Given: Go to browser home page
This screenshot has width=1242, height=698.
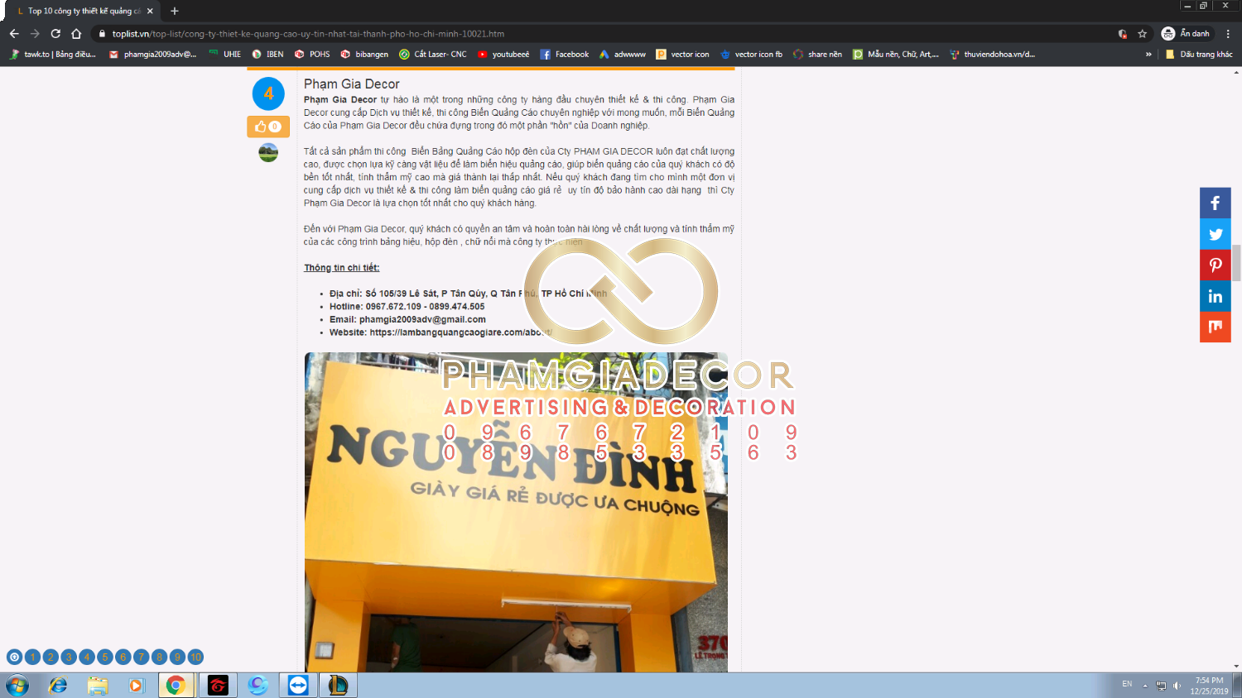Looking at the screenshot, I should click(x=76, y=34).
